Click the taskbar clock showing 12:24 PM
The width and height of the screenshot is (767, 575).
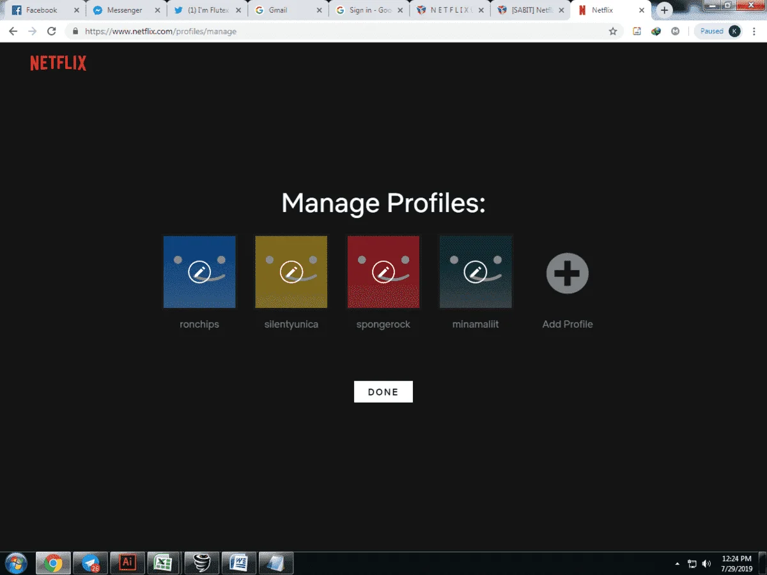pos(736,563)
